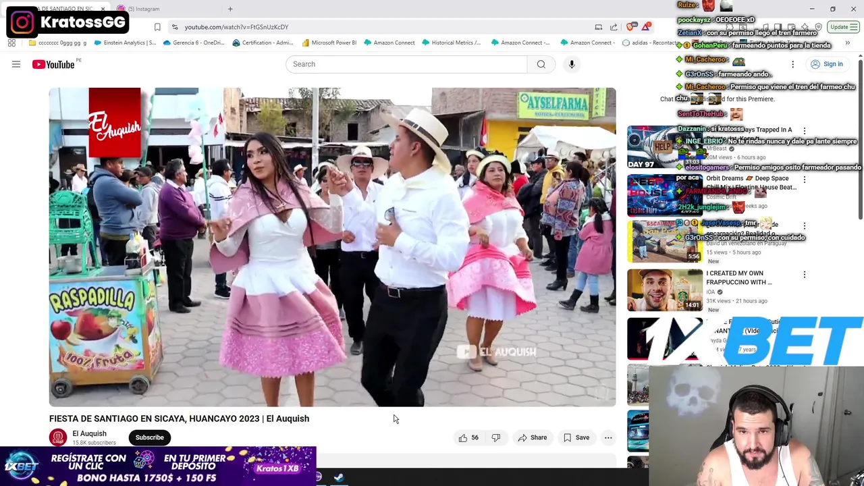
Task: Open more actions menu below video
Action: click(608, 437)
